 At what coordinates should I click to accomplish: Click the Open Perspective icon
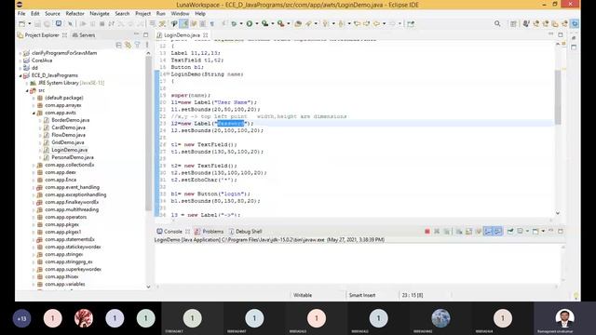pyautogui.click(x=513, y=23)
